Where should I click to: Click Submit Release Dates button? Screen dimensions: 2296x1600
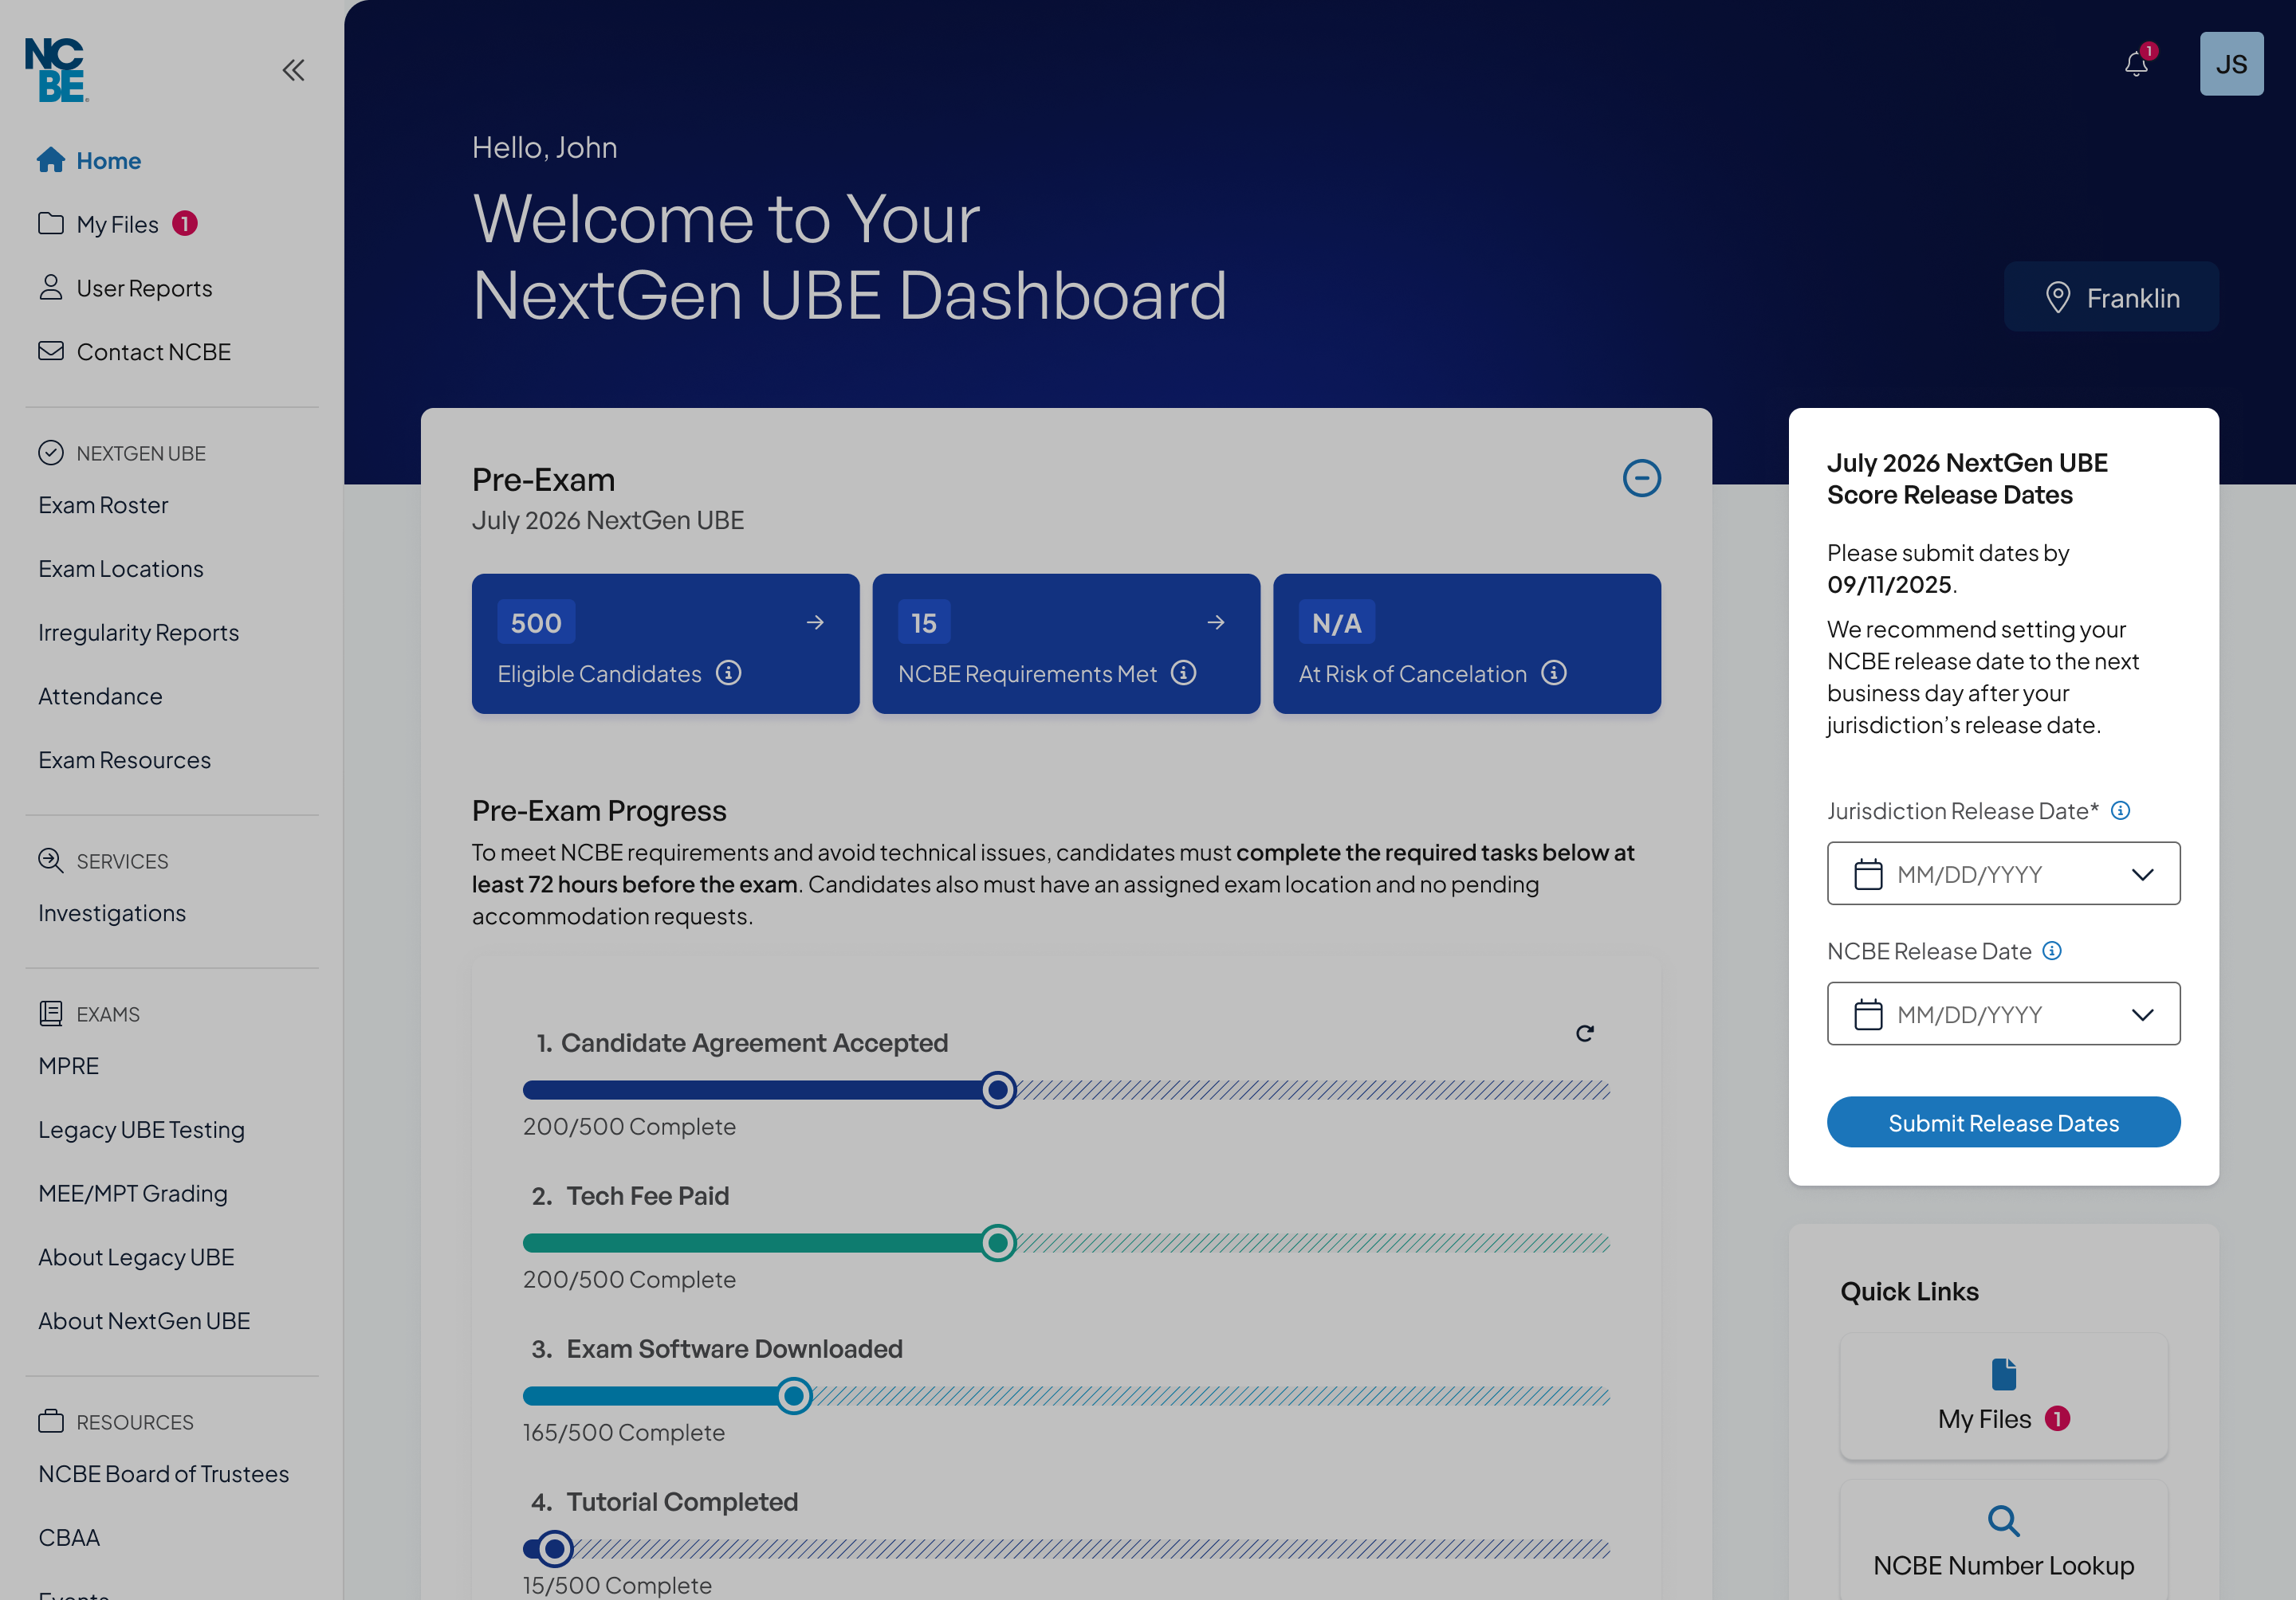[2003, 1122]
